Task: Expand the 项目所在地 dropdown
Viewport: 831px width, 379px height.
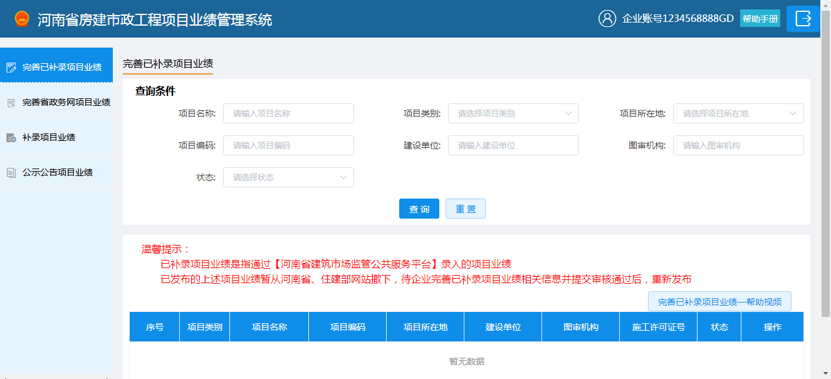Action: click(x=738, y=113)
